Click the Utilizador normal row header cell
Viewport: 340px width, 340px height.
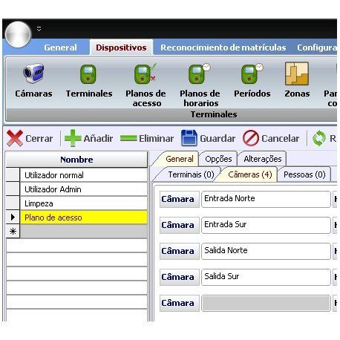pyautogui.click(x=13, y=175)
